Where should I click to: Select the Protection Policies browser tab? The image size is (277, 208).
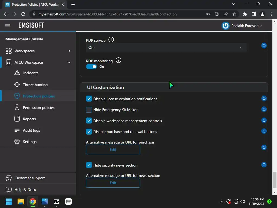coord(35,5)
